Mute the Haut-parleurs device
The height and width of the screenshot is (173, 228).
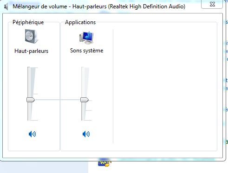pyautogui.click(x=32, y=134)
